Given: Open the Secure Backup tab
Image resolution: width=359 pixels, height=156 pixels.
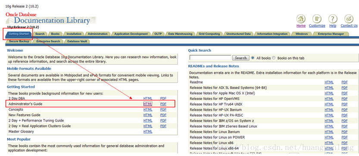Looking at the screenshot, I should (x=19, y=41).
